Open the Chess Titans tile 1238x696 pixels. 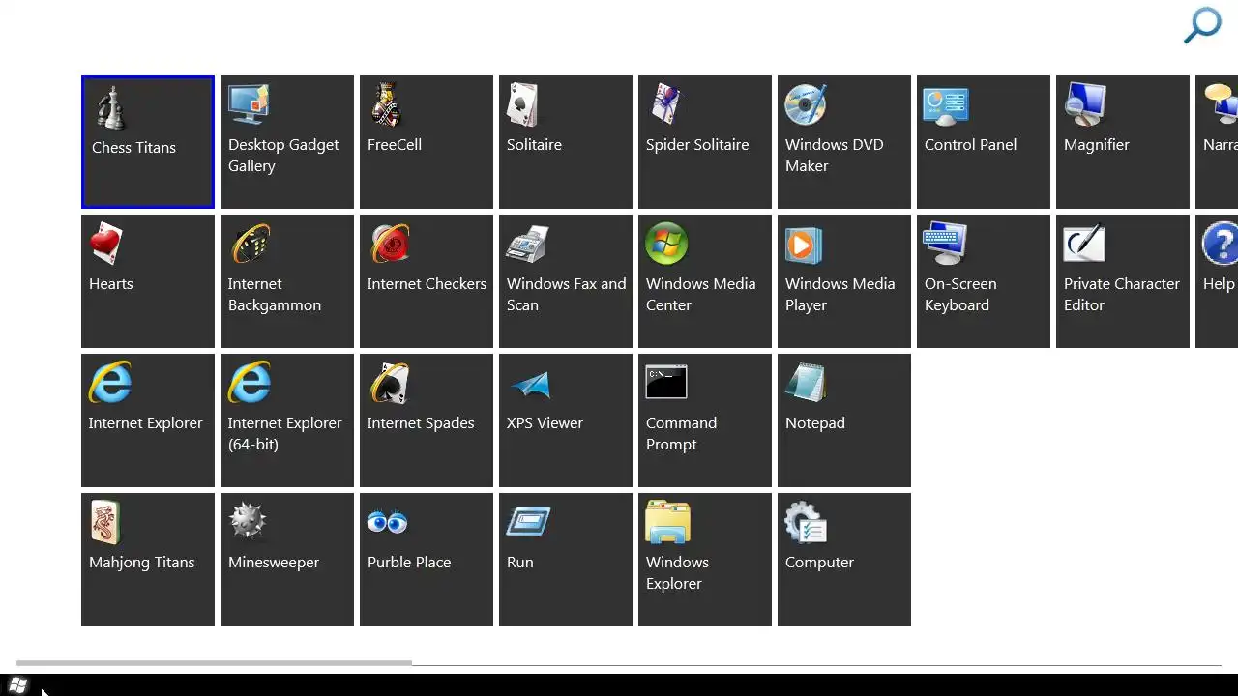point(148,142)
